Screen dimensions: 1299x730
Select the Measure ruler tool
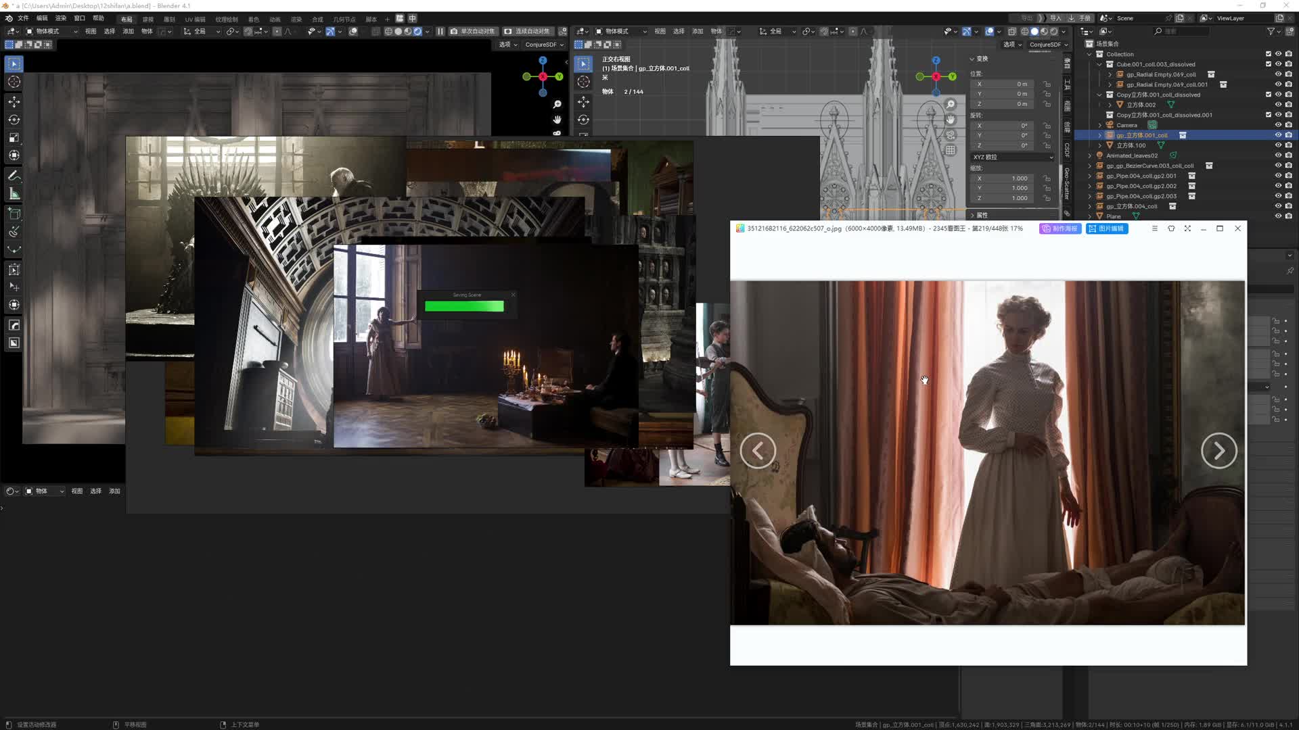click(x=14, y=195)
